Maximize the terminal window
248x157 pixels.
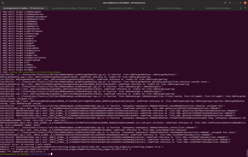(240, 3)
